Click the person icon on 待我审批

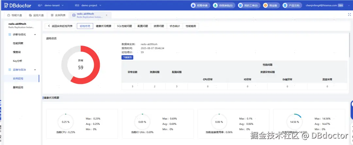[215, 6]
